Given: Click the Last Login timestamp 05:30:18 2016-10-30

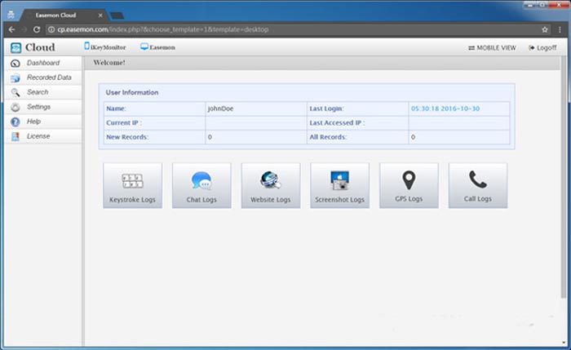Looking at the screenshot, I should pyautogui.click(x=445, y=109).
